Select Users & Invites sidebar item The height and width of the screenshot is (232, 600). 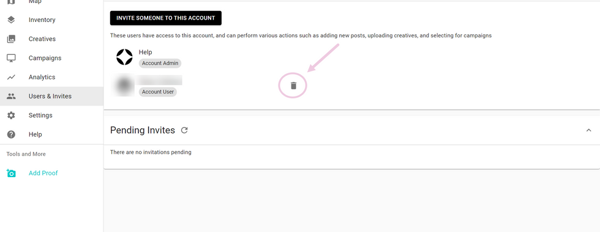[51, 96]
